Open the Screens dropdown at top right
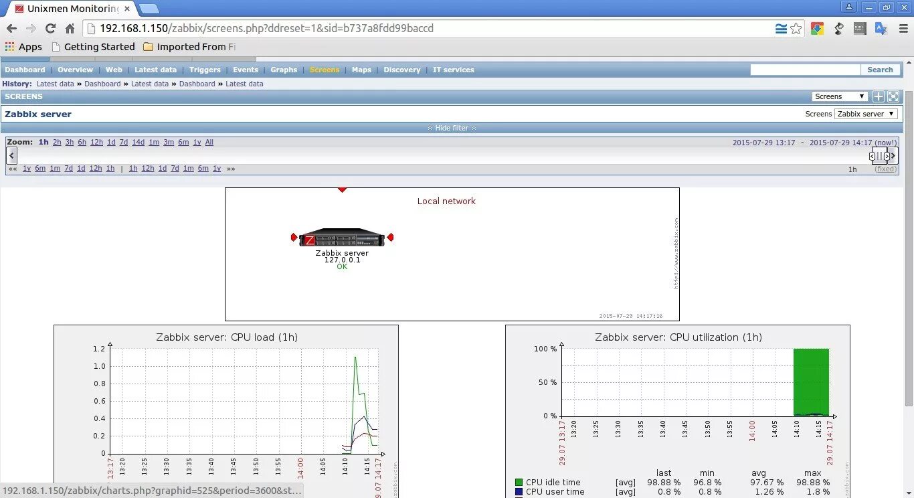Image resolution: width=914 pixels, height=498 pixels. (839, 96)
